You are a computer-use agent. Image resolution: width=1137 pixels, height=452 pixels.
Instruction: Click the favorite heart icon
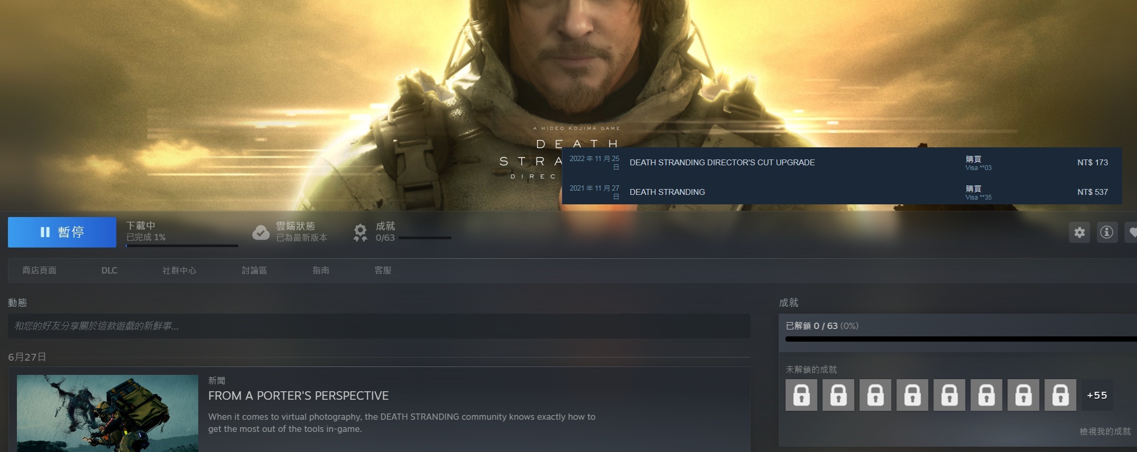point(1132,232)
